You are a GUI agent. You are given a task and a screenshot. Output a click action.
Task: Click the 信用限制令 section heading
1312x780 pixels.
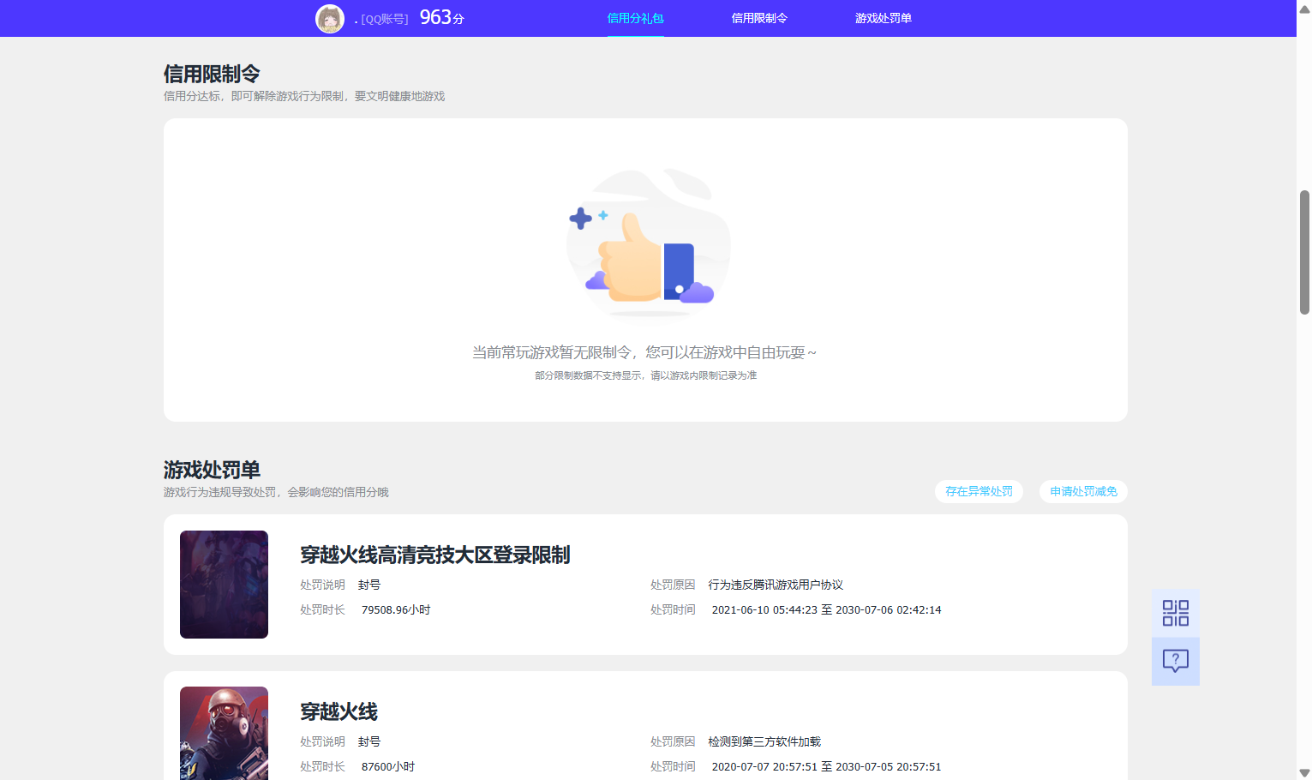212,74
